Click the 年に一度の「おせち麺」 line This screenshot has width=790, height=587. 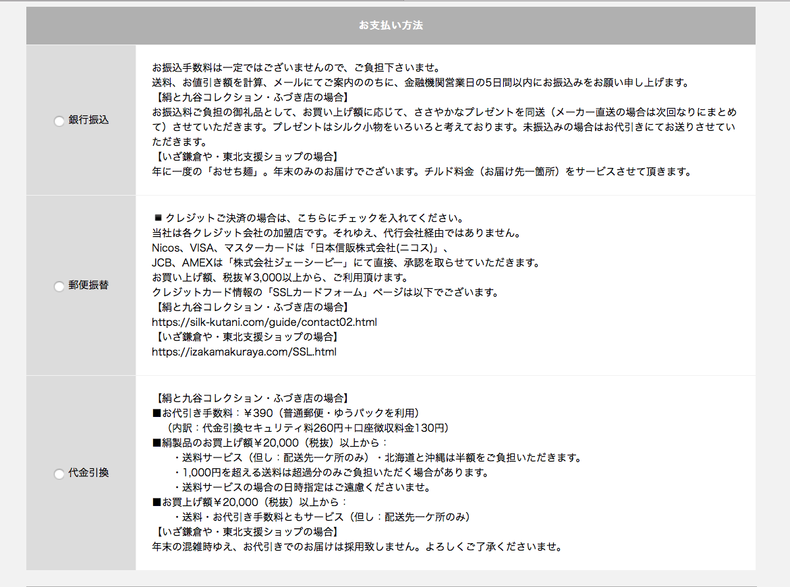pyautogui.click(x=422, y=172)
